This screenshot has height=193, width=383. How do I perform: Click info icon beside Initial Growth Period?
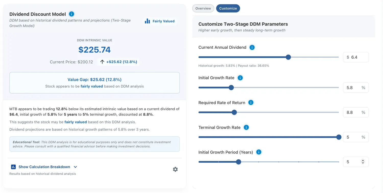click(x=259, y=152)
